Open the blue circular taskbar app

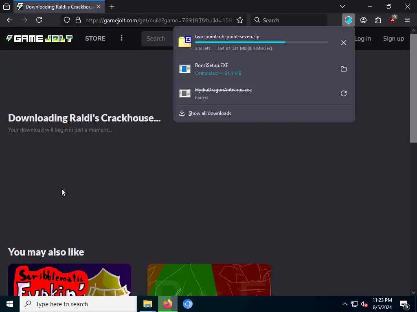pos(187,304)
